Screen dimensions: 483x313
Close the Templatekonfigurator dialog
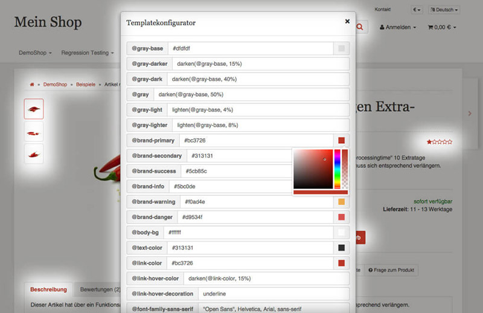coord(347,21)
